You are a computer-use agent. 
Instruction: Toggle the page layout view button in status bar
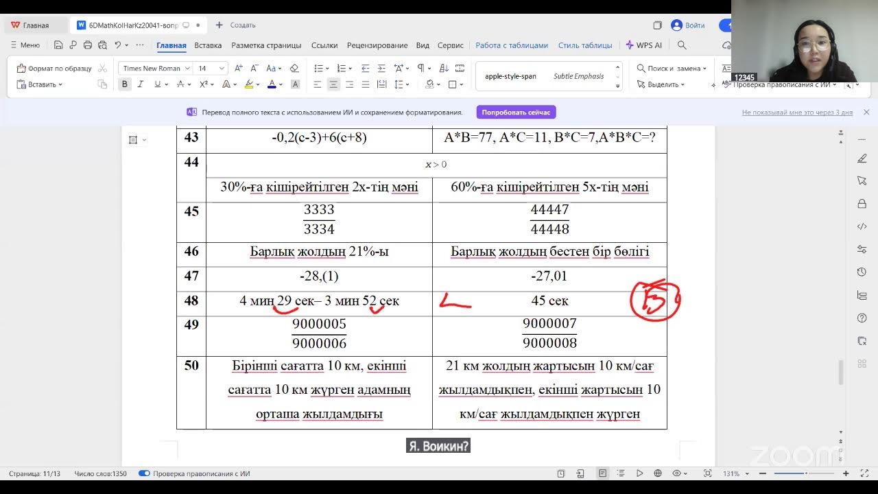pyautogui.click(x=602, y=473)
